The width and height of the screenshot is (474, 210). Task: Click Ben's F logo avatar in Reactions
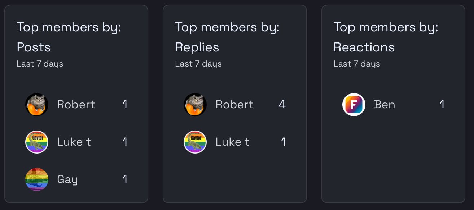(x=354, y=105)
